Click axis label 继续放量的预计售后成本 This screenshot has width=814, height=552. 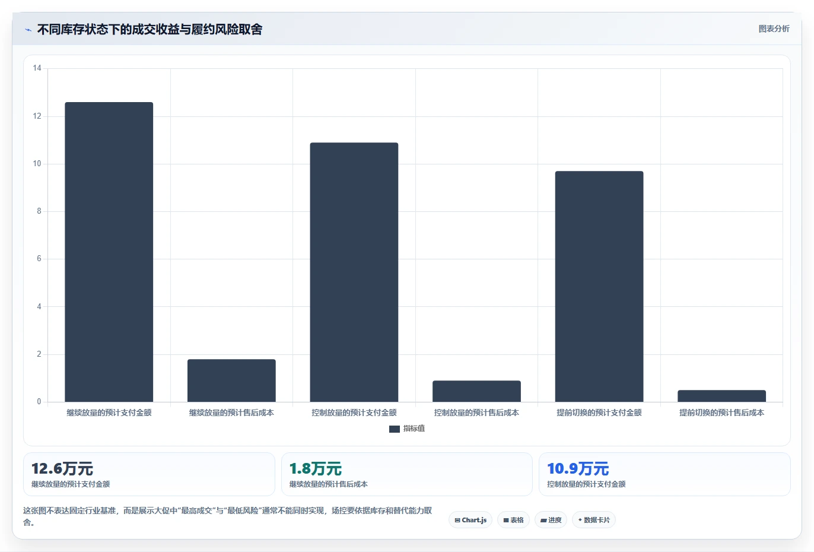tap(231, 413)
